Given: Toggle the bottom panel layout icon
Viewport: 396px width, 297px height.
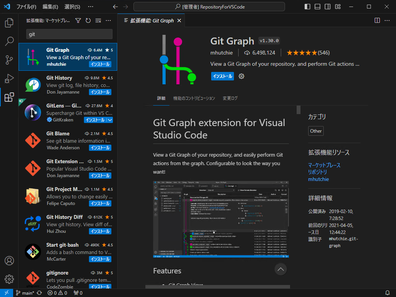Looking at the screenshot, I should tap(317, 7).
